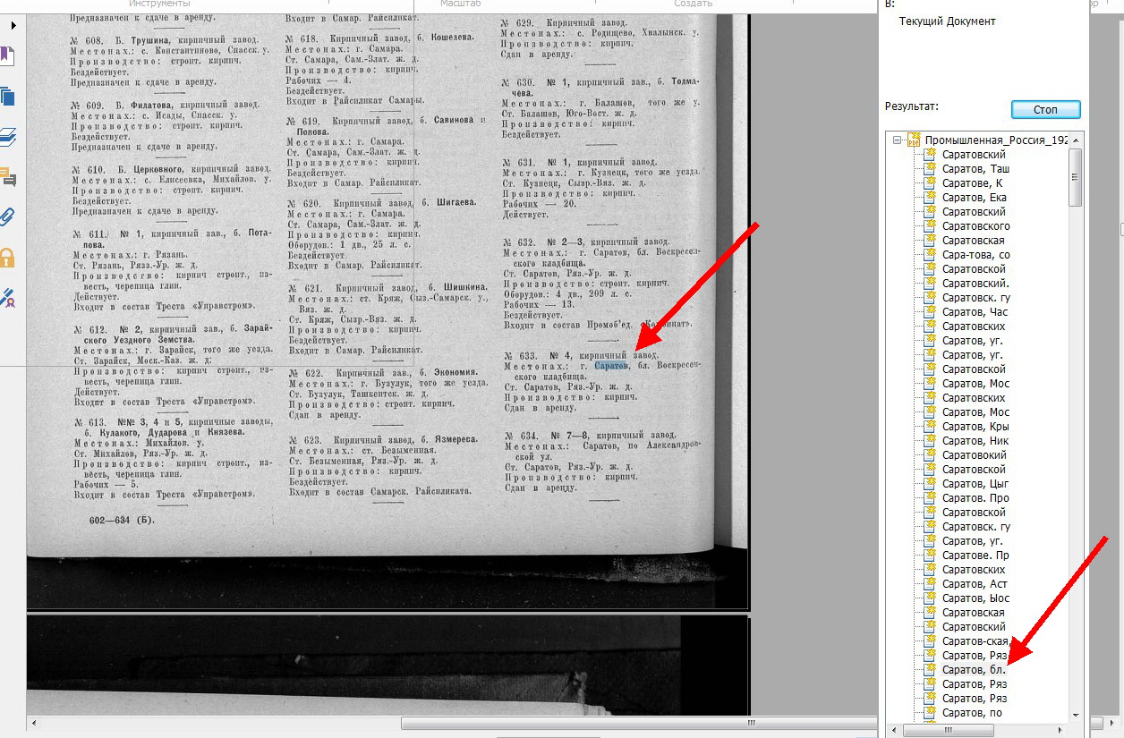The height and width of the screenshot is (738, 1124).
Task: Stop the search with the Стоп button
Action: [x=1045, y=109]
